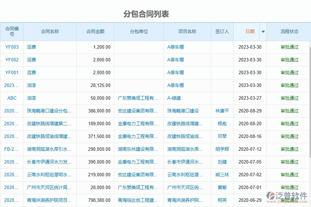Viewport: 311px width, 207px height.
Task: Click the 日期 column header
Action: point(249,31)
